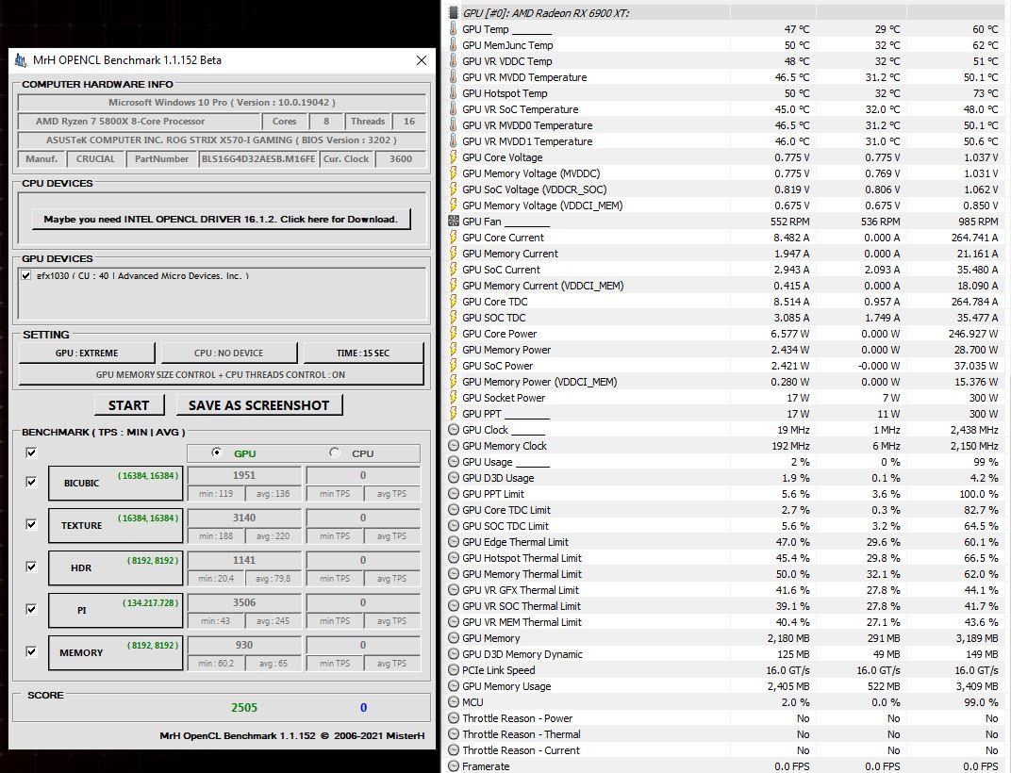The width and height of the screenshot is (1011, 773).
Task: Click the thermometer icon beside GPU Temp
Action: [454, 29]
